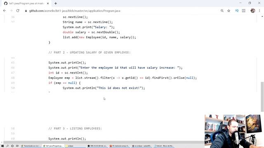Reload the GitHub page
Screen dimensions: 264x148
(x=18, y=11)
